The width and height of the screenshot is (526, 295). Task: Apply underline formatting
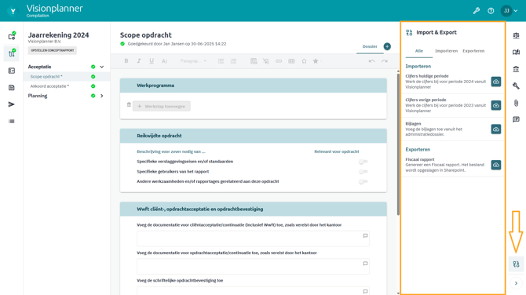(152, 61)
